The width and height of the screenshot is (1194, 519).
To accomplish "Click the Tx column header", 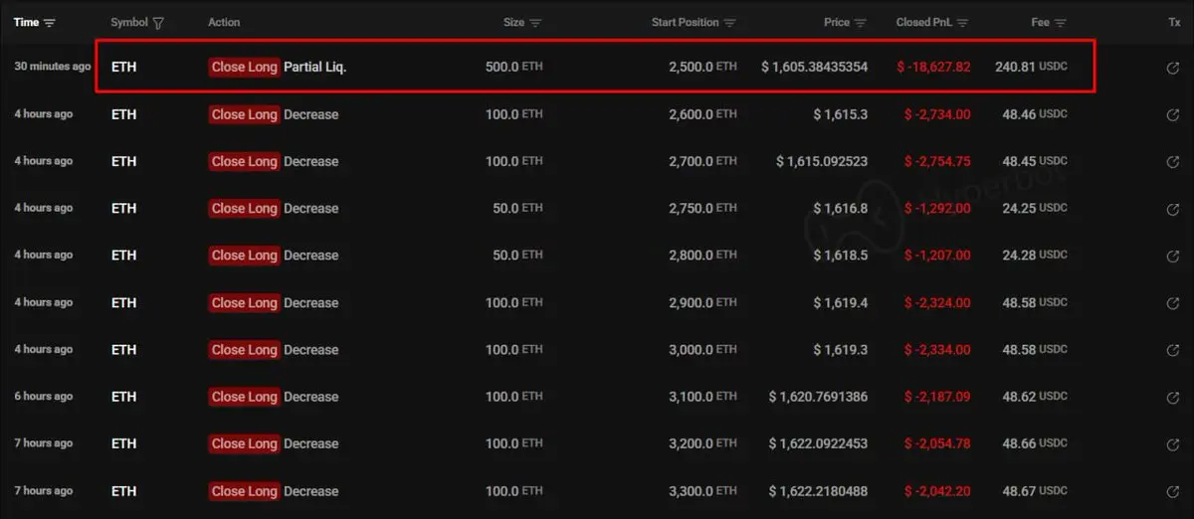I will (x=1174, y=22).
